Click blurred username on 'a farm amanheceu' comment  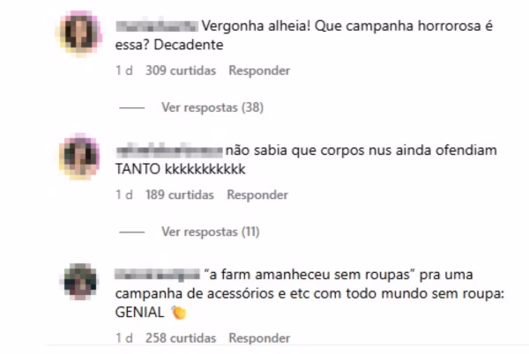(157, 274)
